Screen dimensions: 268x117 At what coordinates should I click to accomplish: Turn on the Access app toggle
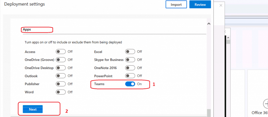61,52
